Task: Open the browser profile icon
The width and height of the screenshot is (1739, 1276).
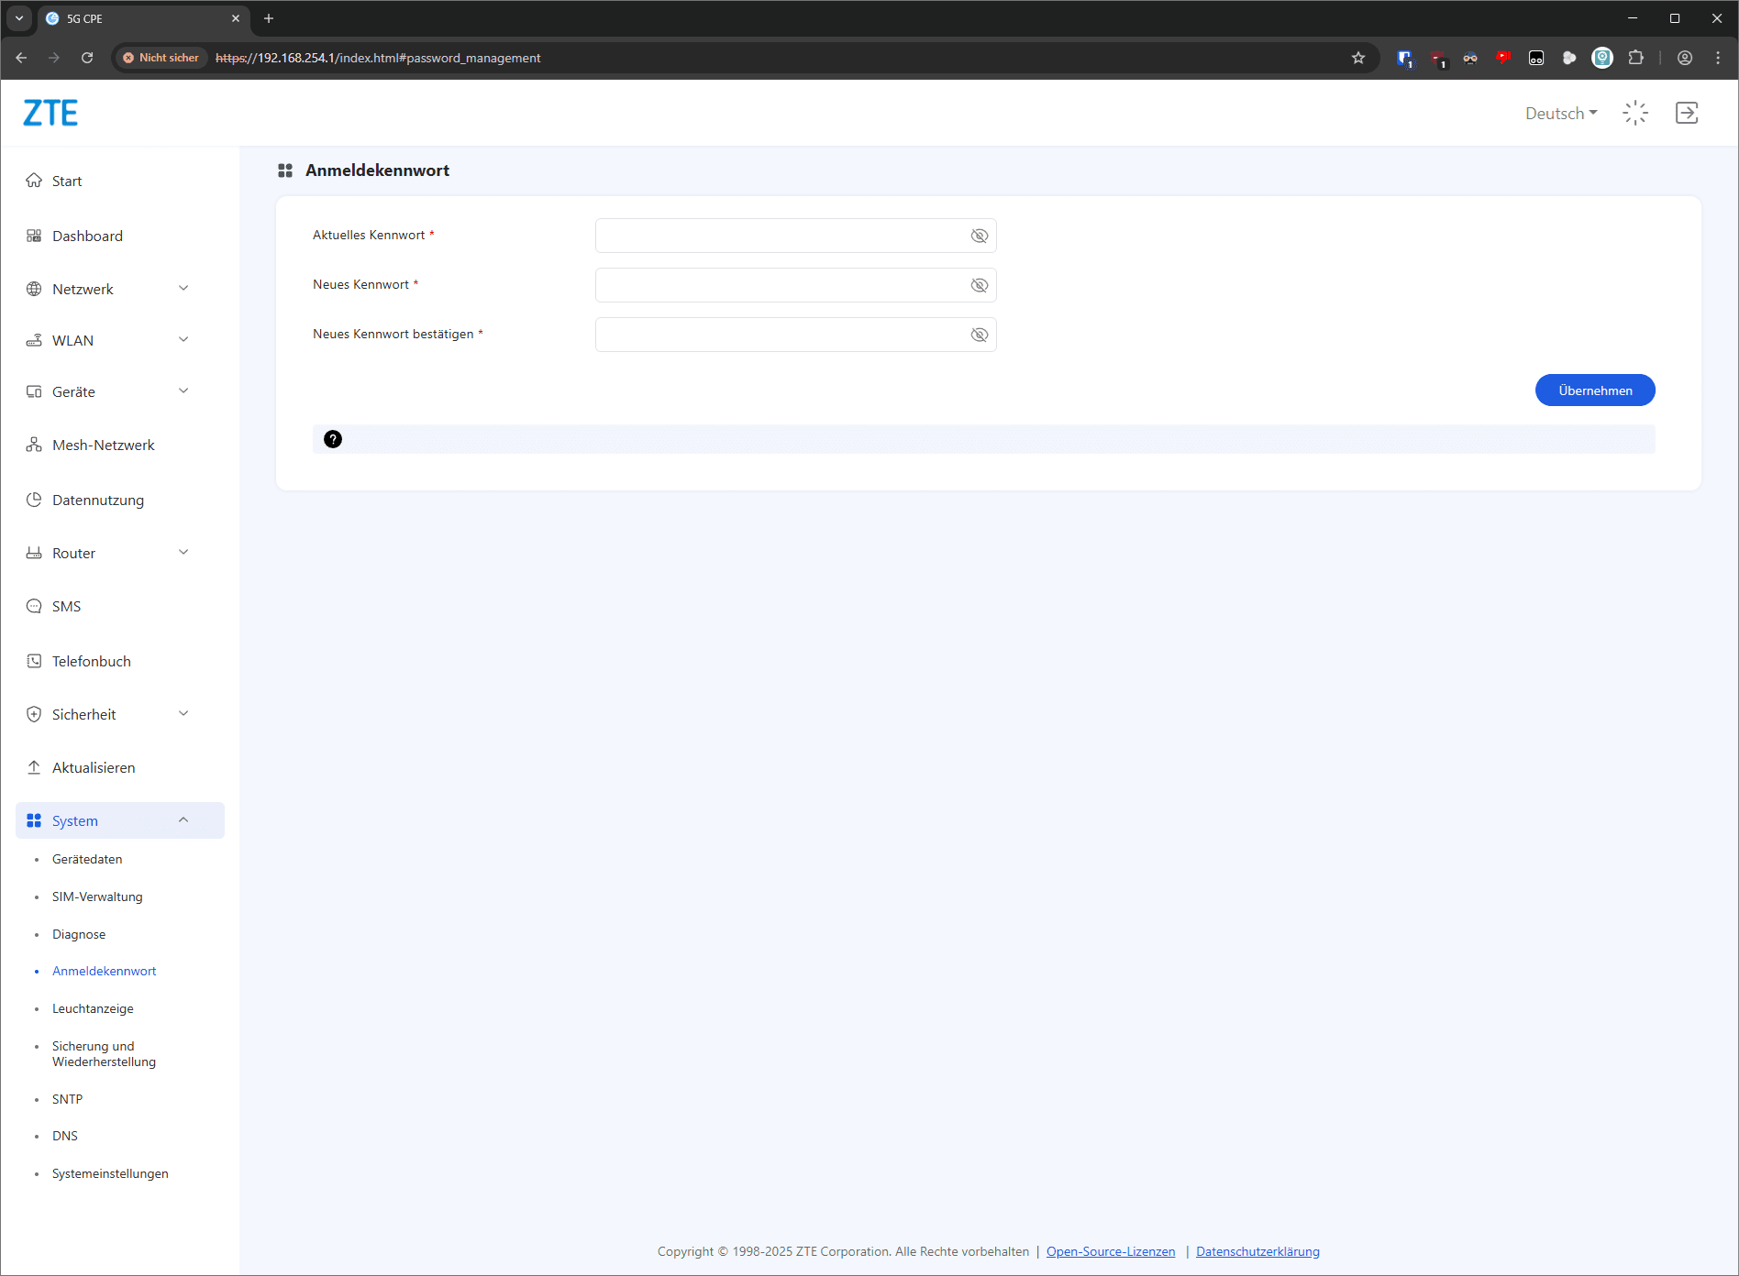Action: pyautogui.click(x=1685, y=58)
